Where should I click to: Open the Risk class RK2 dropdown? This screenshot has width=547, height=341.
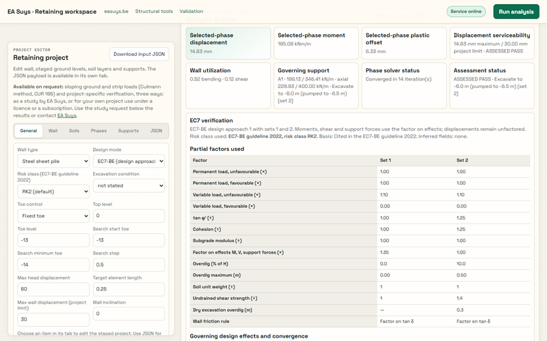53,192
